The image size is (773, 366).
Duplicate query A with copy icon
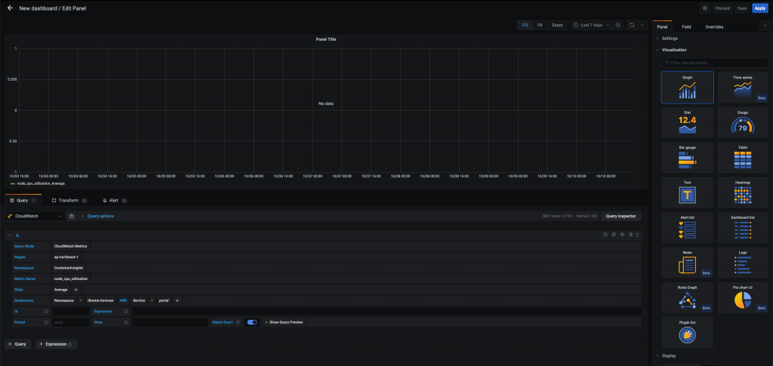[x=614, y=235]
